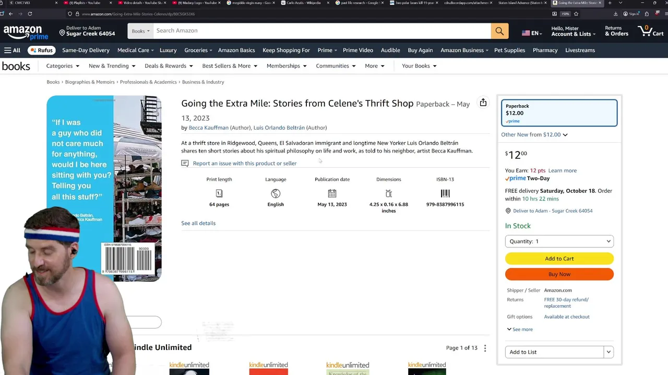Click the share icon beside the book title
Viewport: 668px width, 375px height.
483,103
